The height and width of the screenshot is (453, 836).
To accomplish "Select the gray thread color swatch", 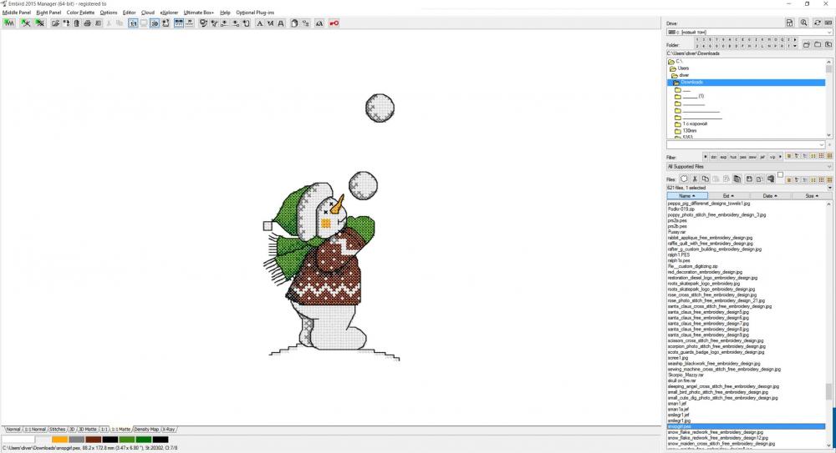I will coord(76,440).
